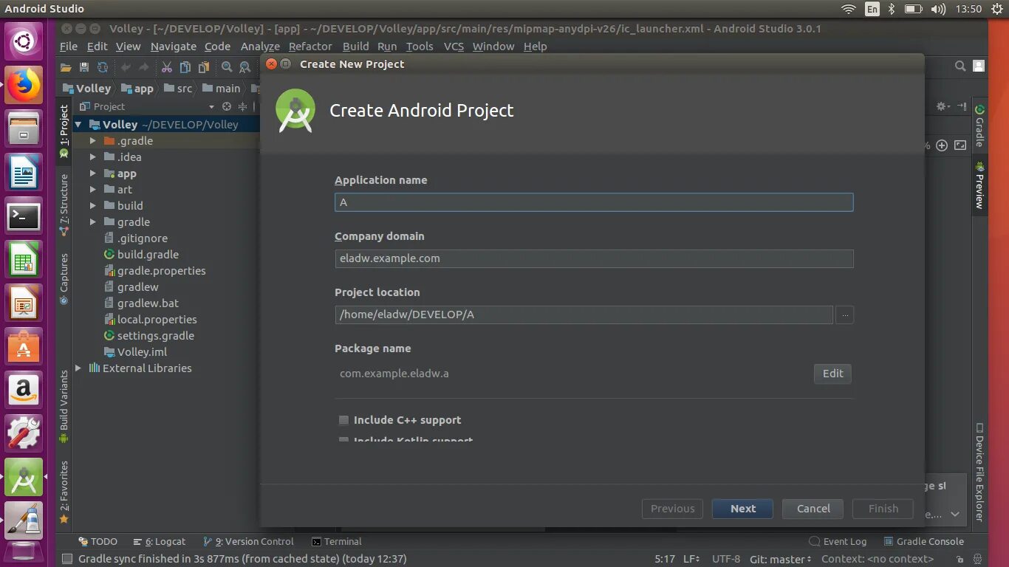Screen dimensions: 1009x567
Task: Click the Project location input field
Action: [584, 315]
